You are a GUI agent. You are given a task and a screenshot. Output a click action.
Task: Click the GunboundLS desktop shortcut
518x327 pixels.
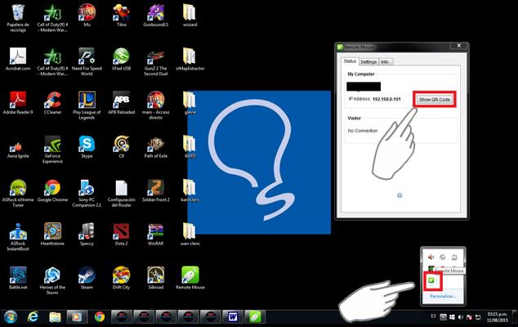[155, 16]
